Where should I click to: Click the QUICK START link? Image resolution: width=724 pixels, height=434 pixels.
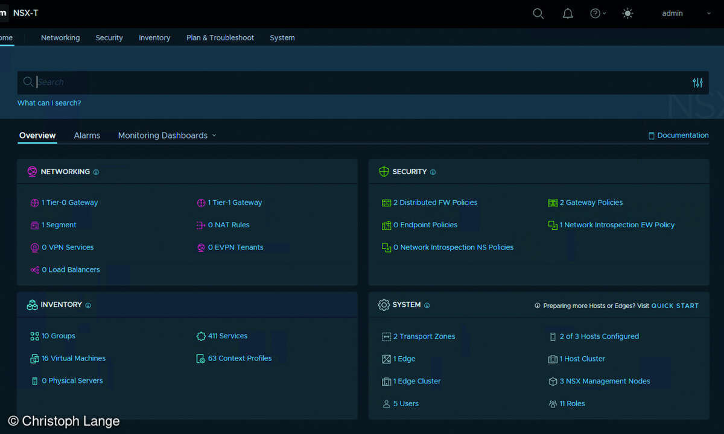675,306
